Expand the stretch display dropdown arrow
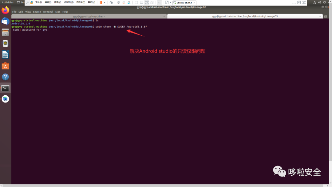The height and width of the screenshot is (187, 332). click(170, 2)
